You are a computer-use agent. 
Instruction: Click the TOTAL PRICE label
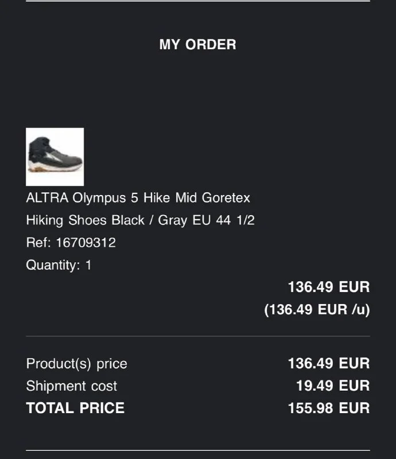coord(75,409)
